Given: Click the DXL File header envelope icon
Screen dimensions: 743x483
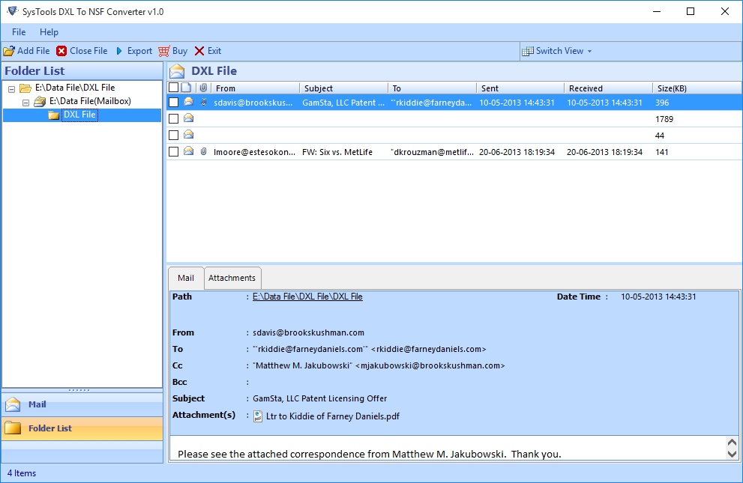Looking at the screenshot, I should pyautogui.click(x=177, y=71).
